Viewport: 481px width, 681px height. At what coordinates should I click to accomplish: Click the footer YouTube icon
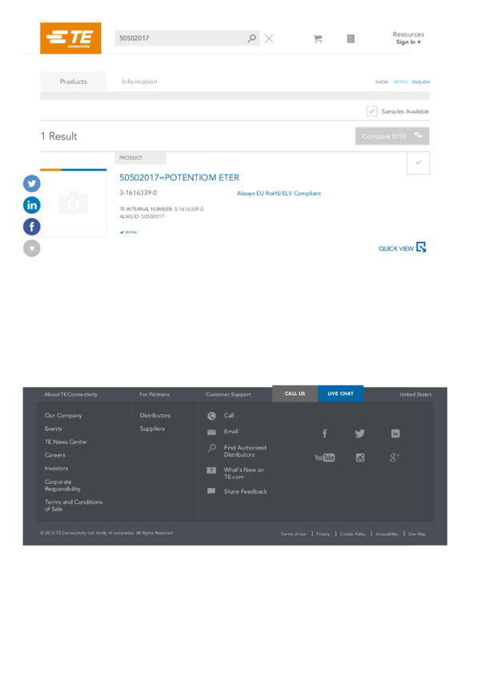325,457
